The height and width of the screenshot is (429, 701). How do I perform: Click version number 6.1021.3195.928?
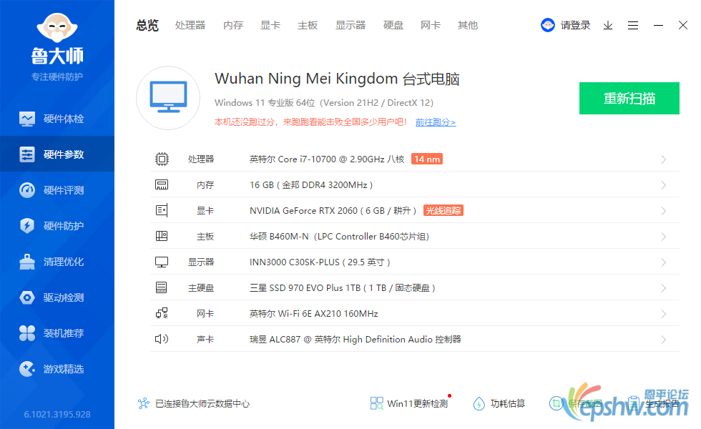(57, 414)
